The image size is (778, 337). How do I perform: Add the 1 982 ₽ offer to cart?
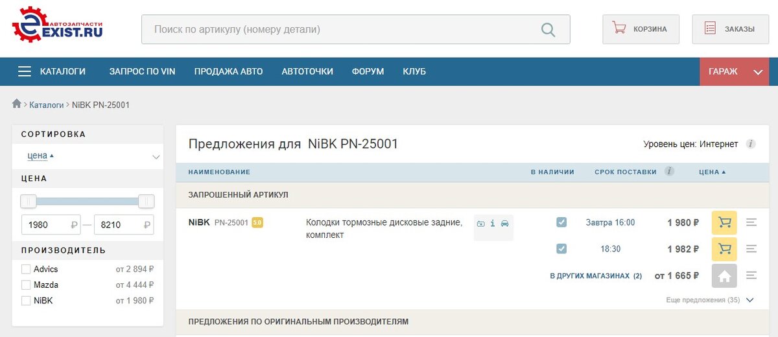coord(724,249)
